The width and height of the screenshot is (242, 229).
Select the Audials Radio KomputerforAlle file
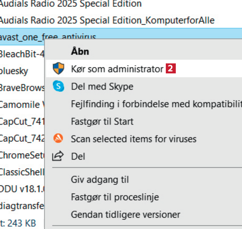coord(107,20)
